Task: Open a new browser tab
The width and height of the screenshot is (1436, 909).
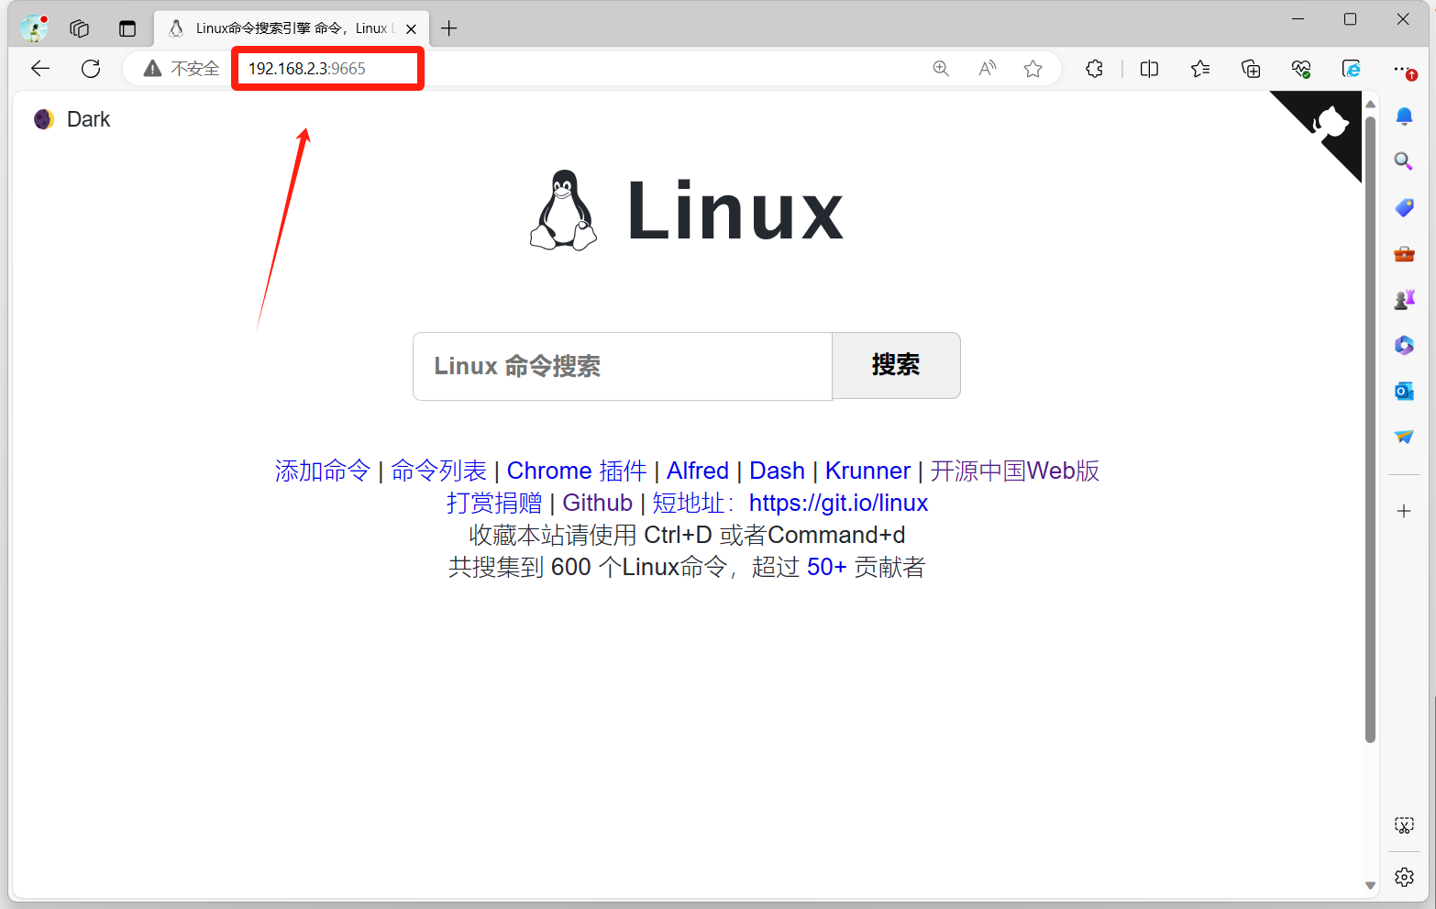Action: 448,28
